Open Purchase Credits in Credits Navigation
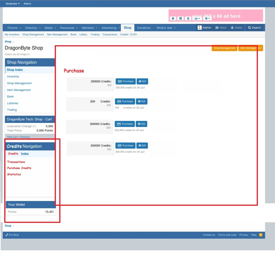Image resolution: width=275 pixels, height=258 pixels. (x=19, y=168)
